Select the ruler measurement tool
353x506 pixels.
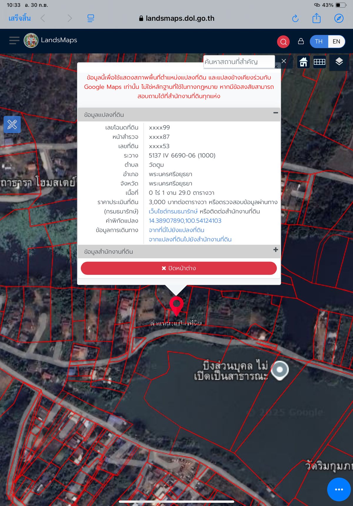[12, 124]
